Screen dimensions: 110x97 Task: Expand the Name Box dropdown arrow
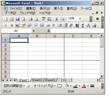[x=34, y=31]
